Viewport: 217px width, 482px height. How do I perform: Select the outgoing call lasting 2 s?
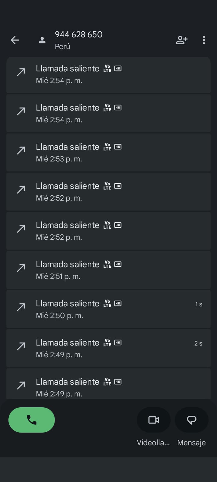108,348
